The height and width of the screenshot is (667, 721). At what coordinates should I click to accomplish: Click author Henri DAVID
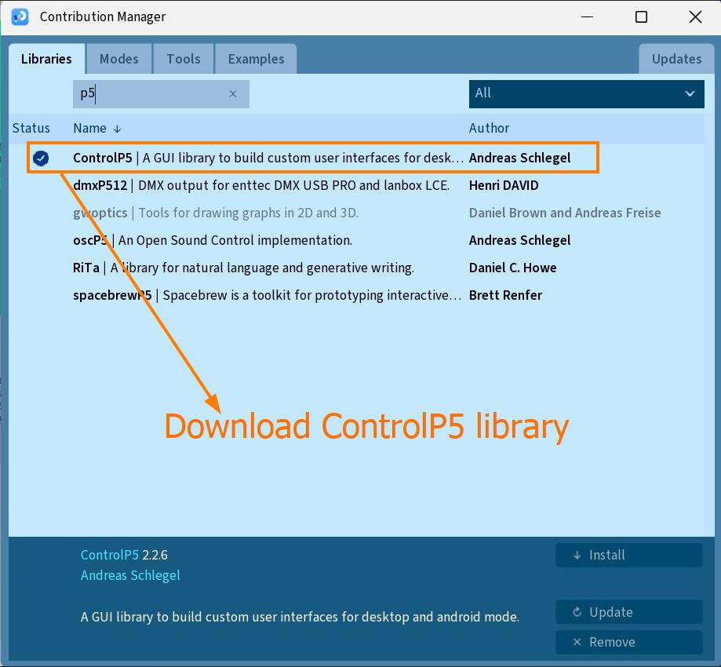point(504,185)
